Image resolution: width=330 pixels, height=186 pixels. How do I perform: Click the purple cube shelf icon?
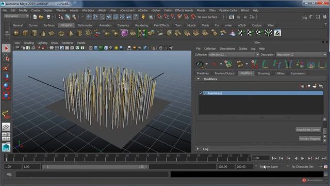click(124, 33)
